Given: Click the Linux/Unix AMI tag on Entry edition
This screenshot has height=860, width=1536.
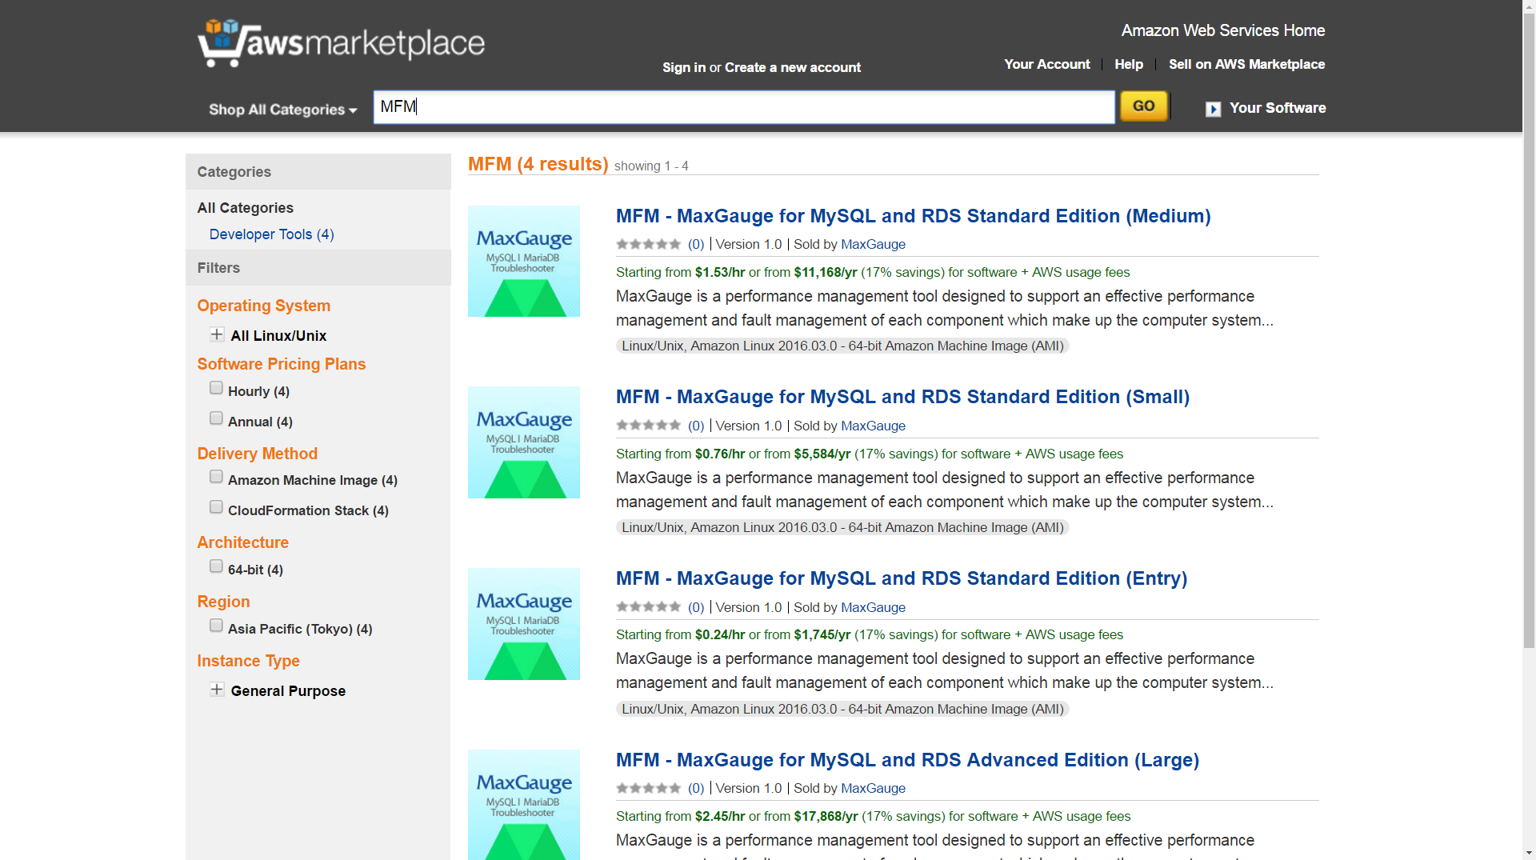Looking at the screenshot, I should [842, 710].
